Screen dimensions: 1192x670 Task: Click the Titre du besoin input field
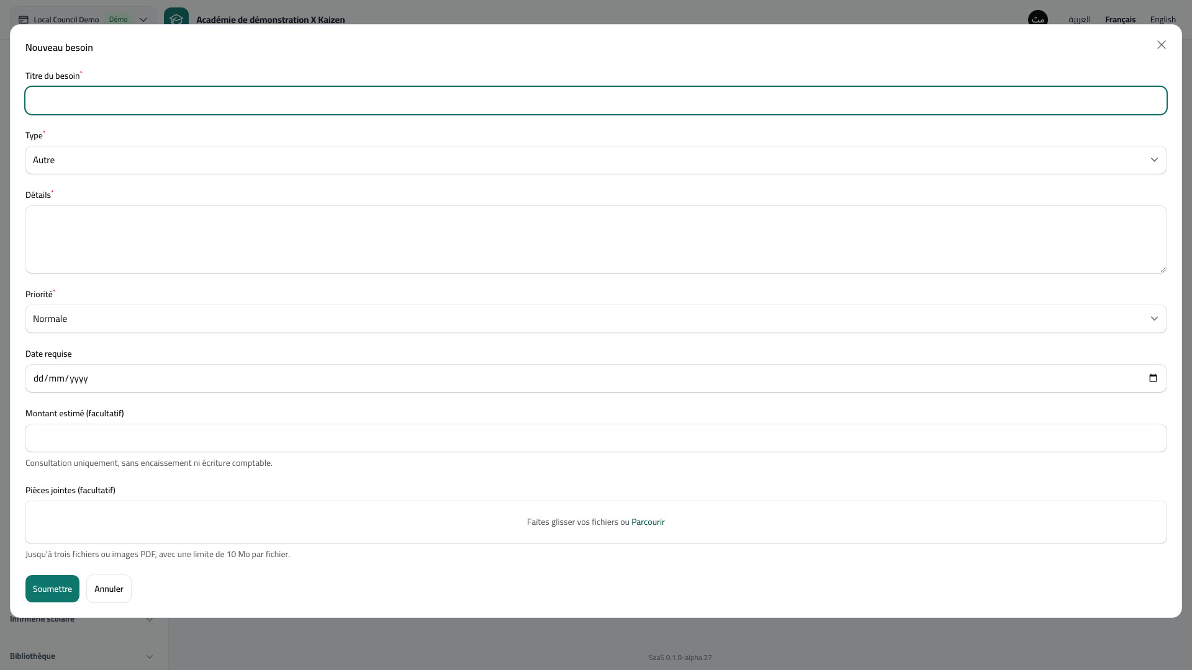[595, 100]
